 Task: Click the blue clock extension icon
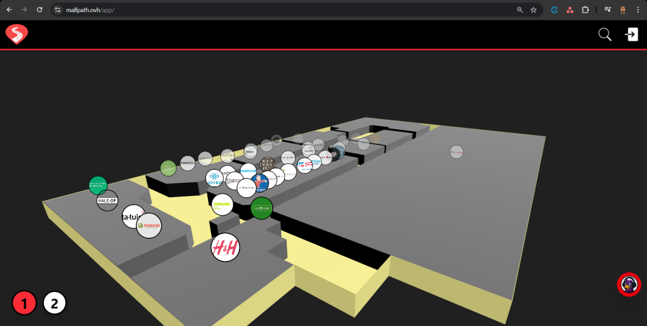coord(555,10)
